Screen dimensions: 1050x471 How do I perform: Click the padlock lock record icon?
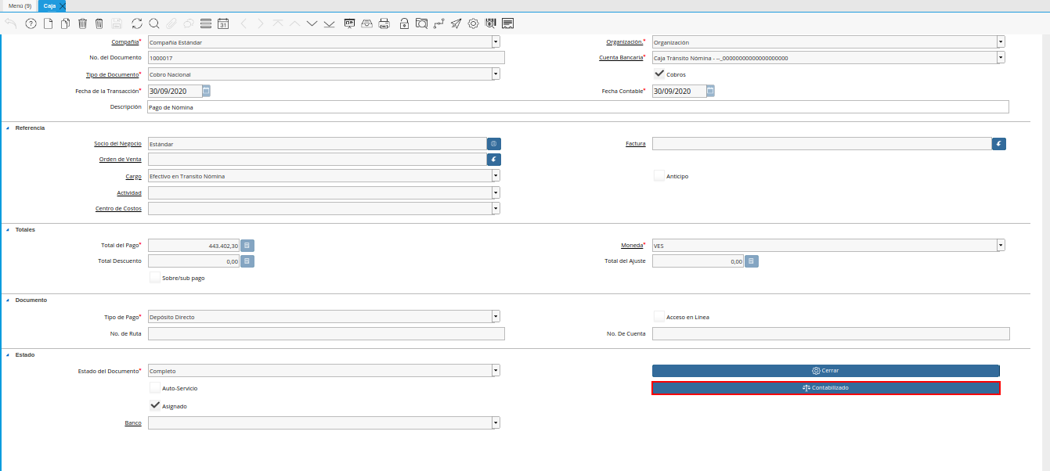click(404, 23)
